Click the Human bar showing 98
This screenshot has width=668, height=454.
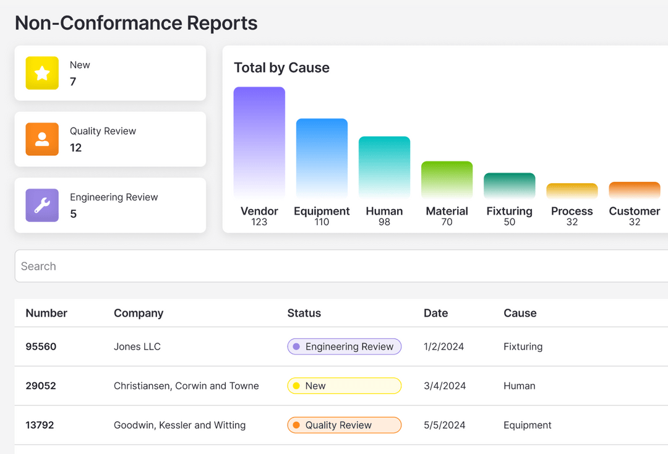[x=384, y=167]
